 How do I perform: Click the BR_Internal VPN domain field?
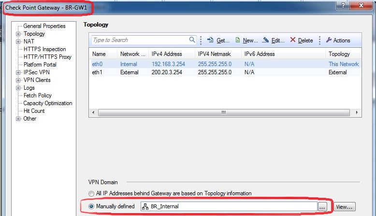pos(229,206)
